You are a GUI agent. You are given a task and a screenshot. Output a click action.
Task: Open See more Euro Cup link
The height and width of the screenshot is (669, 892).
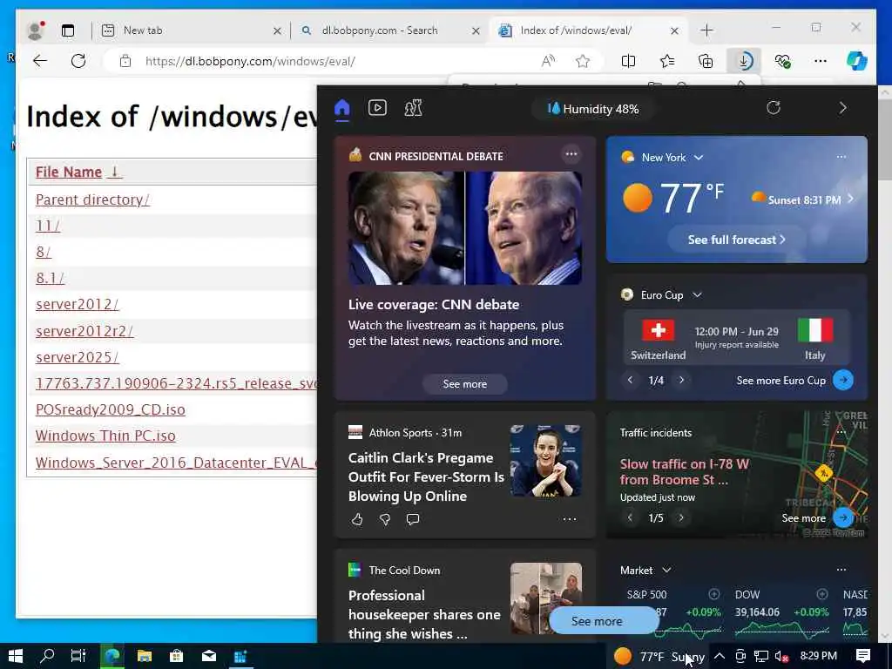click(x=794, y=381)
